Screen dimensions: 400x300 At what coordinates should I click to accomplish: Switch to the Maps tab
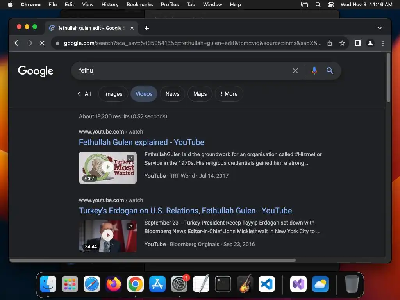click(x=200, y=94)
